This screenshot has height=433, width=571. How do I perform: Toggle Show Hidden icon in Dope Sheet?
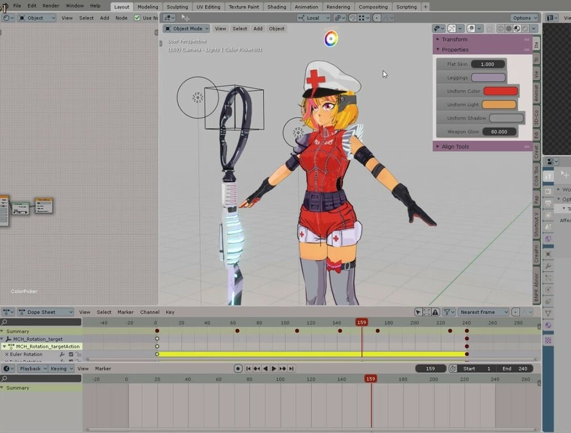coord(427,312)
